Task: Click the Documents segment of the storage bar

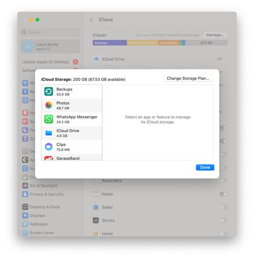Action: [x=168, y=43]
